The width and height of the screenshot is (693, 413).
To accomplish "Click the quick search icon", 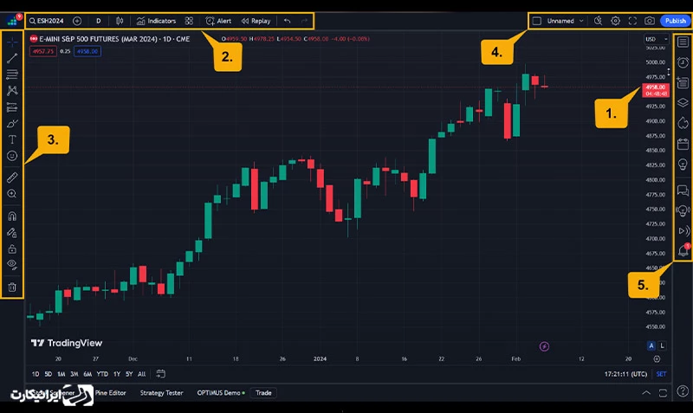I will click(x=598, y=21).
